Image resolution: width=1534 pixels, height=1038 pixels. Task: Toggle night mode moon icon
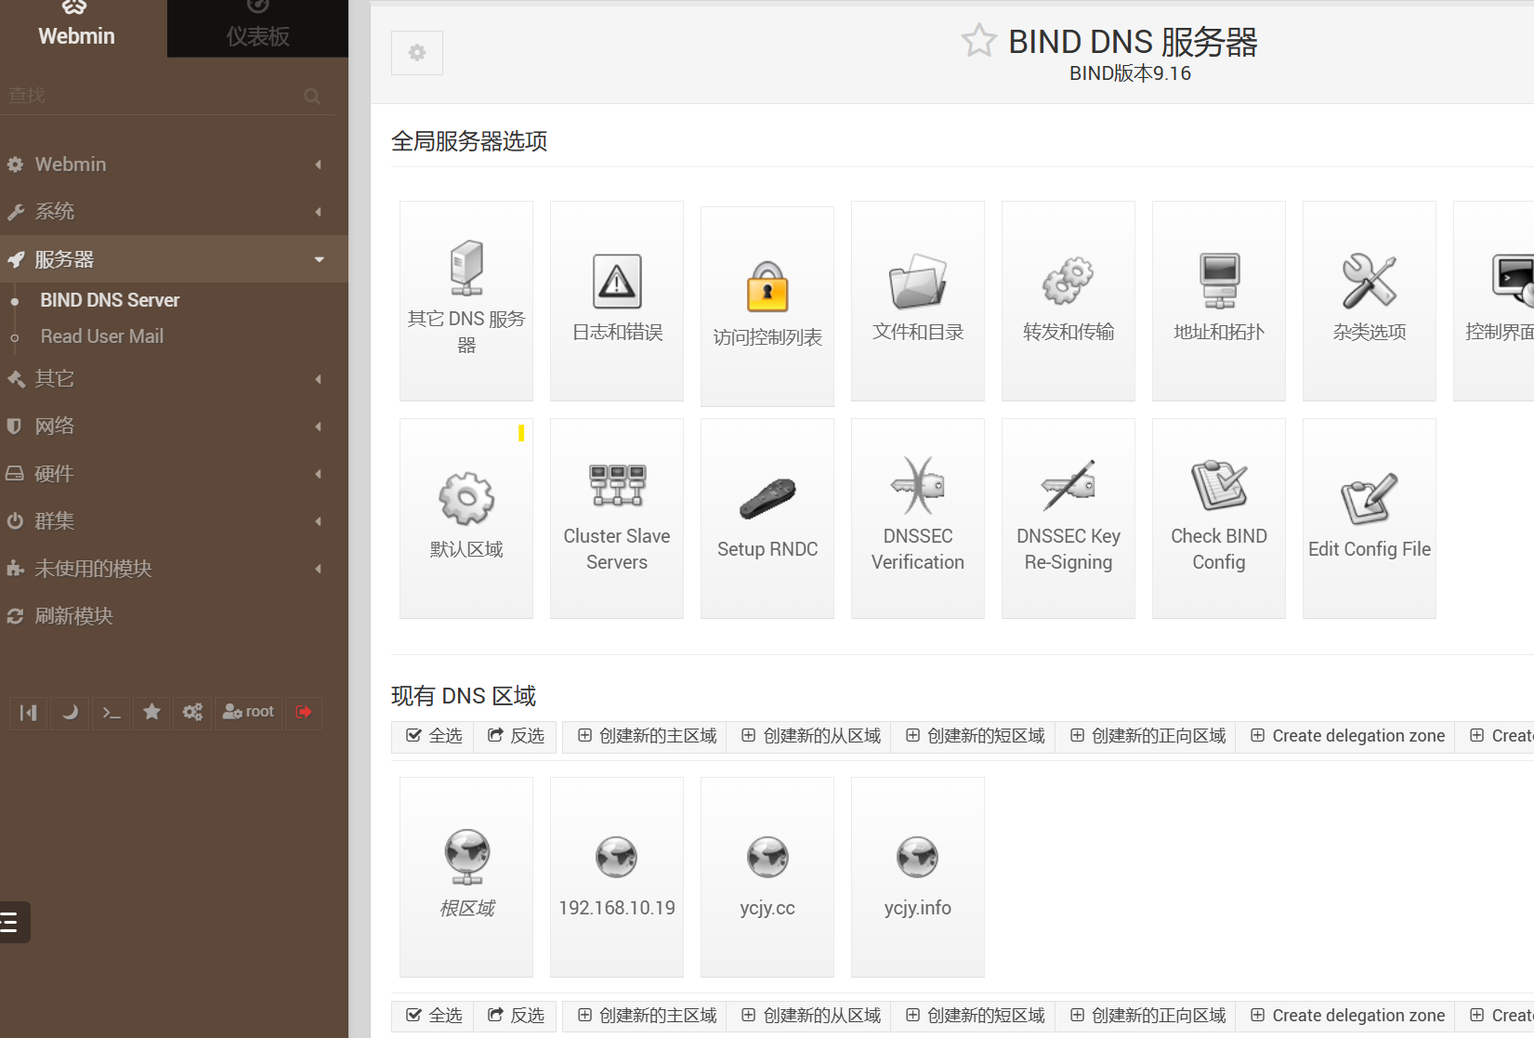pyautogui.click(x=70, y=713)
